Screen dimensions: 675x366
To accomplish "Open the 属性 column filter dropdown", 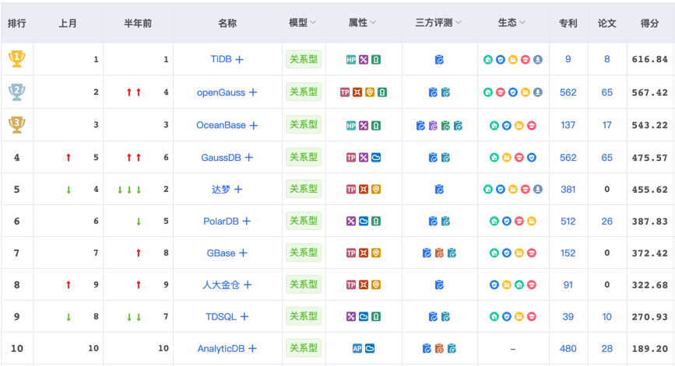I will pos(373,23).
